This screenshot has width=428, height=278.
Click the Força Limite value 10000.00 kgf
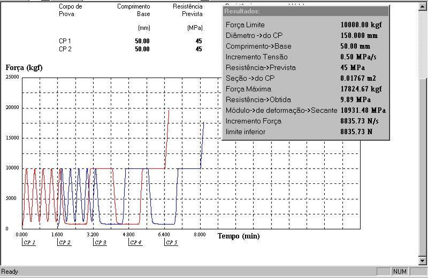[361, 25]
